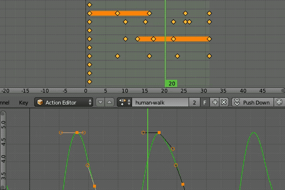Select frame 10 keyframe in the third channel row
285x190 pixels.
pyautogui.click(x=125, y=22)
